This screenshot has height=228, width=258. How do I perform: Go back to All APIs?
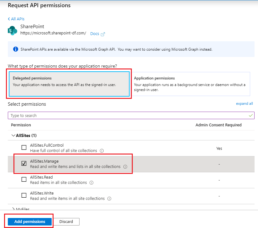click(x=16, y=19)
